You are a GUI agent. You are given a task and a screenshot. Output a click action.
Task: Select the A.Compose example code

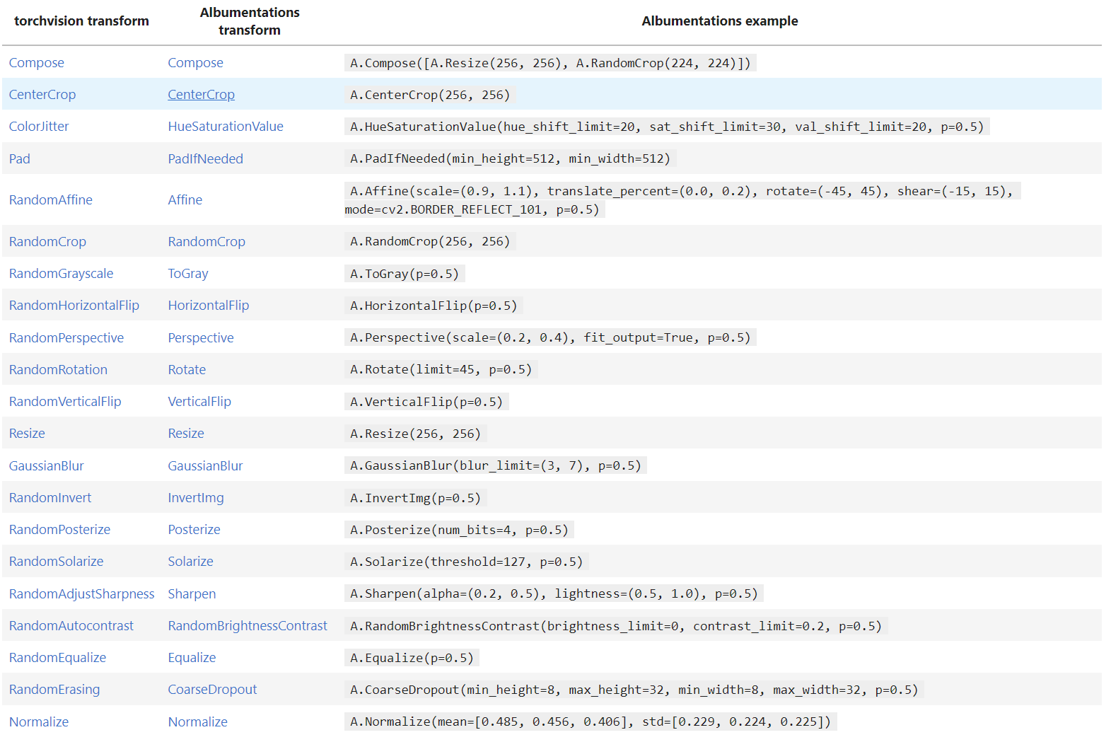coord(551,63)
